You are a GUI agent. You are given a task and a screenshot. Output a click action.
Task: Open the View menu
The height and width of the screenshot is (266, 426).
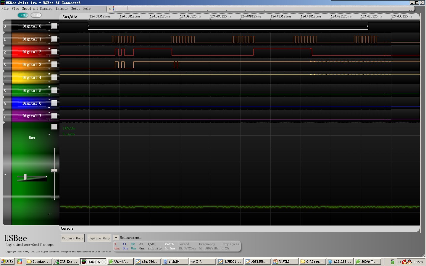[x=15, y=9]
